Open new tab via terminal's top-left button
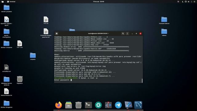Viewport: 197px width, 111px height. pos(57,34)
